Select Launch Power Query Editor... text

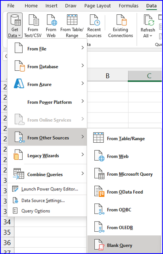point(50,189)
